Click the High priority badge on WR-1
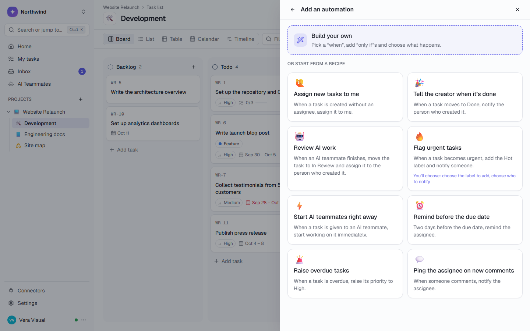This screenshot has width=530, height=331. (225, 103)
